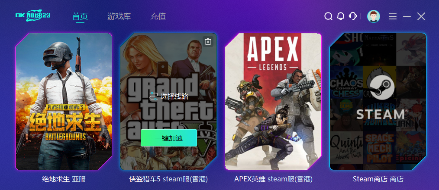Click the 侠盗猎车5 steam服(香港) label
This screenshot has height=190, width=439.
168,179
